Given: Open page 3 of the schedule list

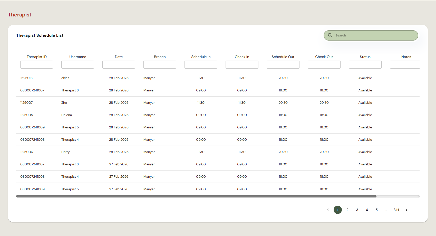Looking at the screenshot, I should (357, 210).
